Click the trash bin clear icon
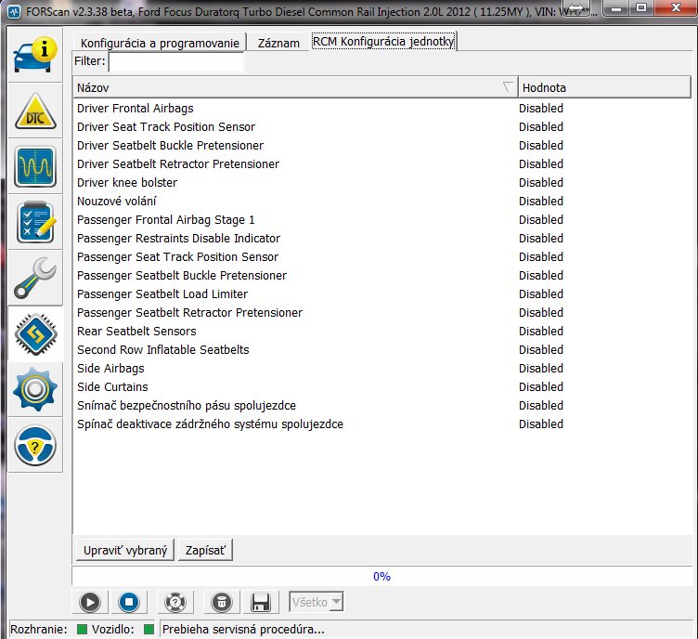The image size is (698, 639). [x=221, y=602]
